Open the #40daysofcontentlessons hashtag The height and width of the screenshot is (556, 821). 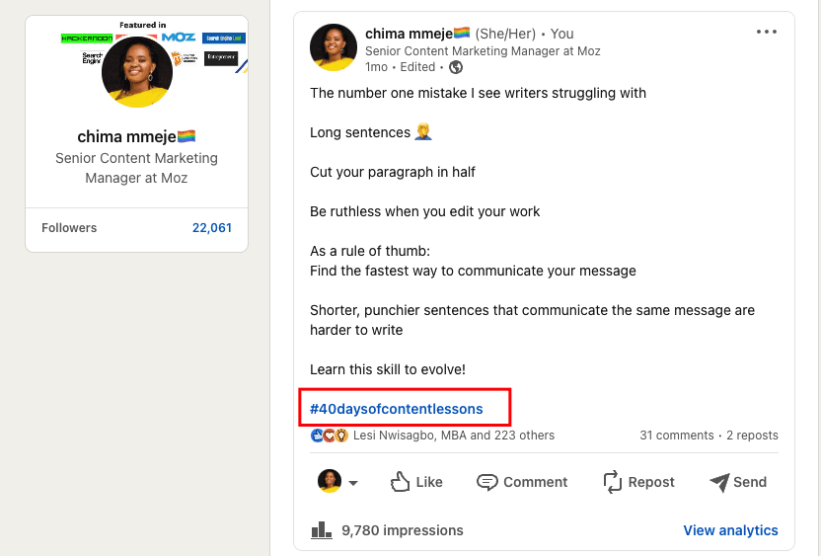[397, 408]
